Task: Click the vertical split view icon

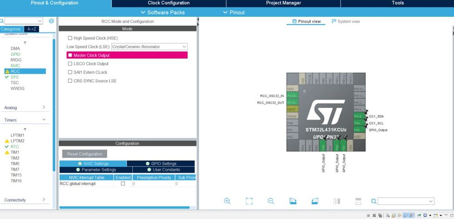Action: pyautogui.click(x=336, y=201)
